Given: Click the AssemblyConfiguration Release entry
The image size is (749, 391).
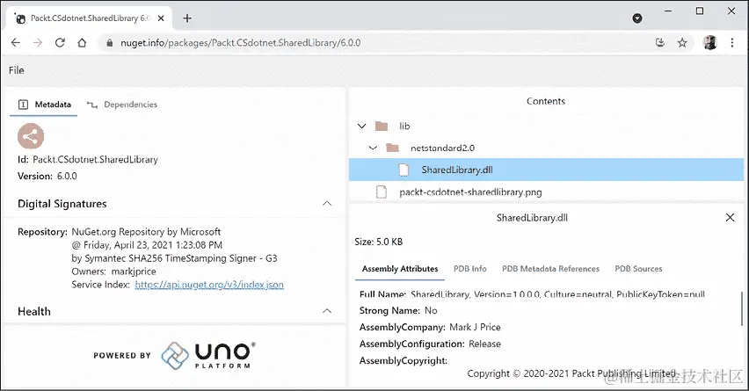Looking at the screenshot, I should click(x=430, y=344).
